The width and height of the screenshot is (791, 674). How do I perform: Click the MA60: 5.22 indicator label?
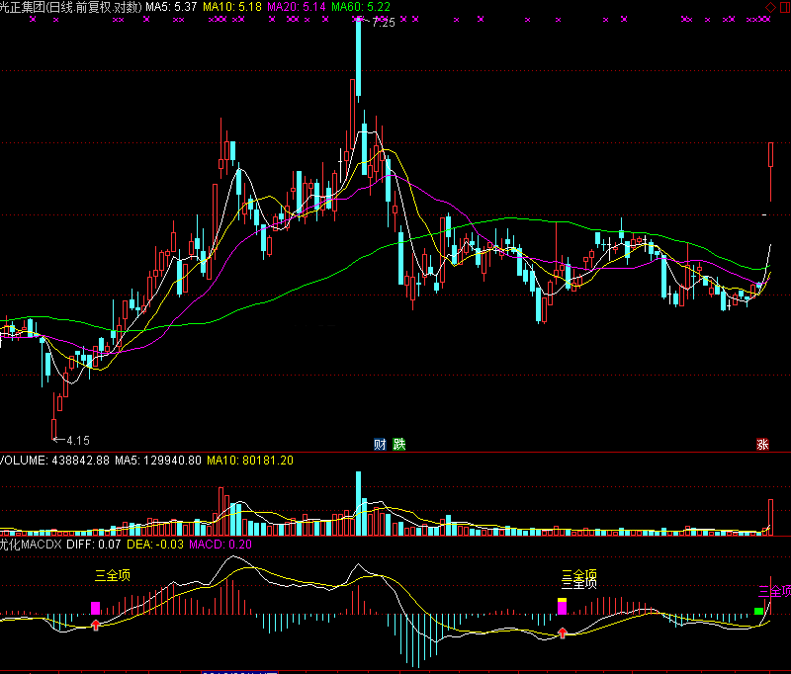[361, 7]
